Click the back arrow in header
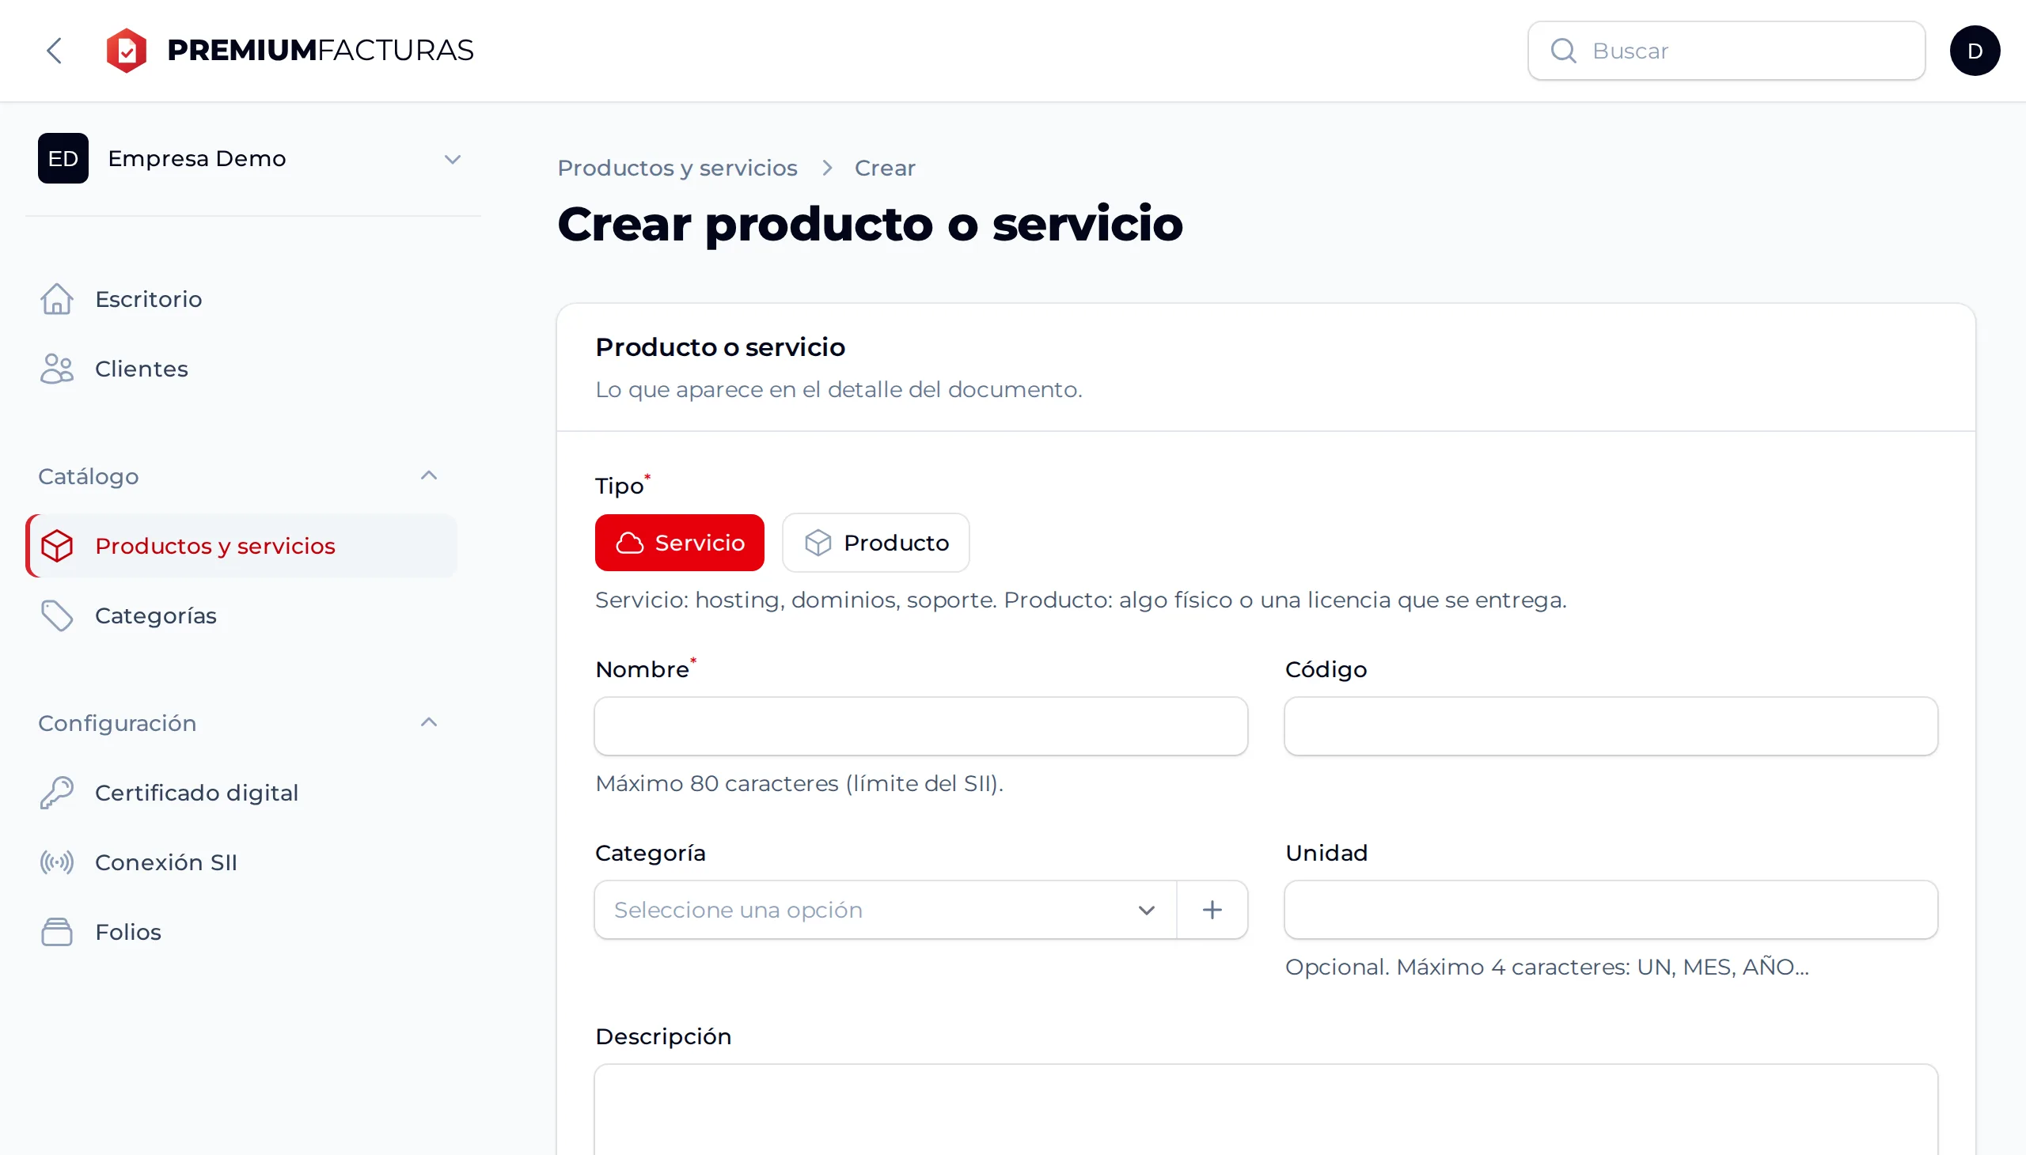The image size is (2026, 1155). pyautogui.click(x=54, y=51)
